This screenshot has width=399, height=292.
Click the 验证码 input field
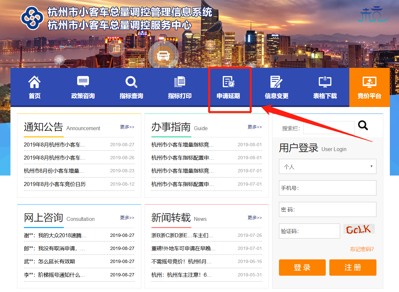click(x=309, y=231)
